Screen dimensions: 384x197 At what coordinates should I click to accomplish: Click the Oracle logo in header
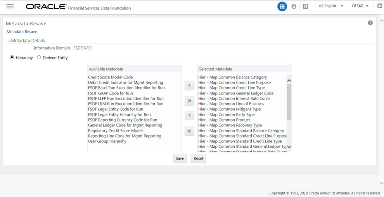46,7
